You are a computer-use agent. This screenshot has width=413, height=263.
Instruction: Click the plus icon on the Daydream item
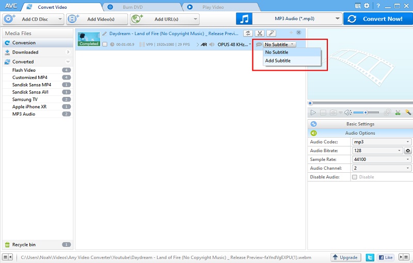(x=291, y=32)
